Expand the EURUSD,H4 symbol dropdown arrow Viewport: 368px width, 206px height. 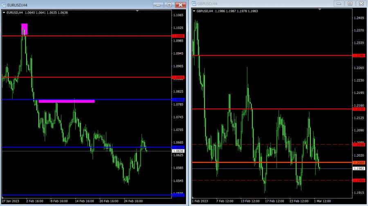[x=4, y=13]
